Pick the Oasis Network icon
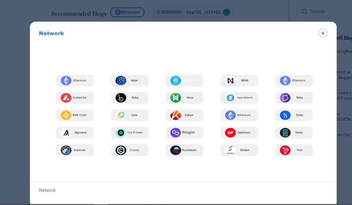 tap(231, 98)
